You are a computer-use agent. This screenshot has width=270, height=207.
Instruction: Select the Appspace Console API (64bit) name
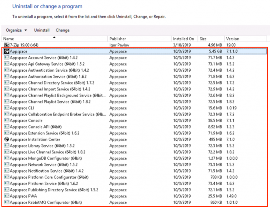pyautogui.click(x=36, y=127)
